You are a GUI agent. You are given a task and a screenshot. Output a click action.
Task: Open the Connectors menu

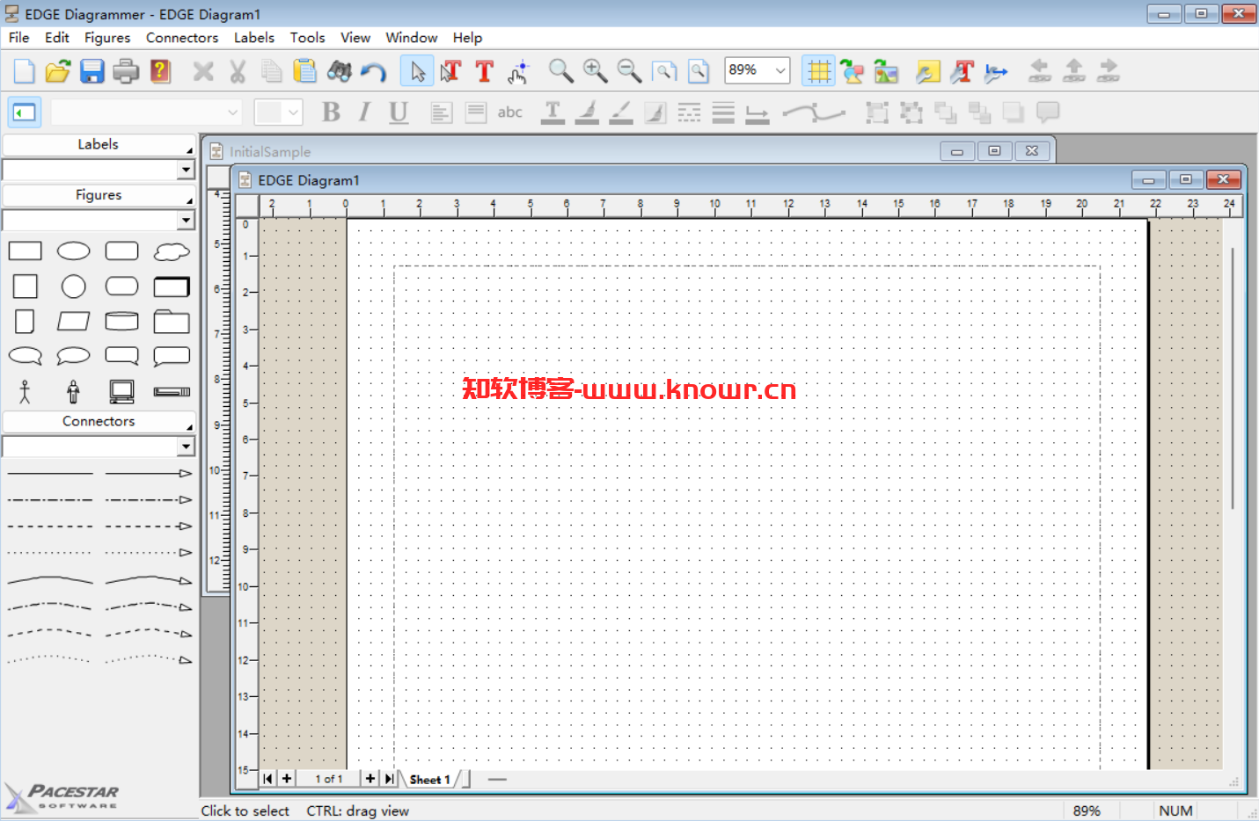182,38
